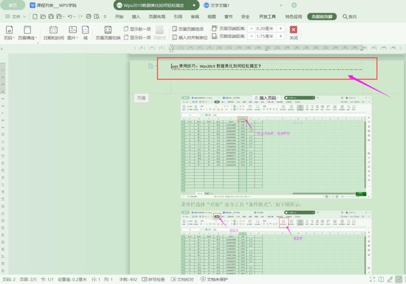Click 文档未保护 in status bar
This screenshot has width=406, height=284.
[x=214, y=279]
